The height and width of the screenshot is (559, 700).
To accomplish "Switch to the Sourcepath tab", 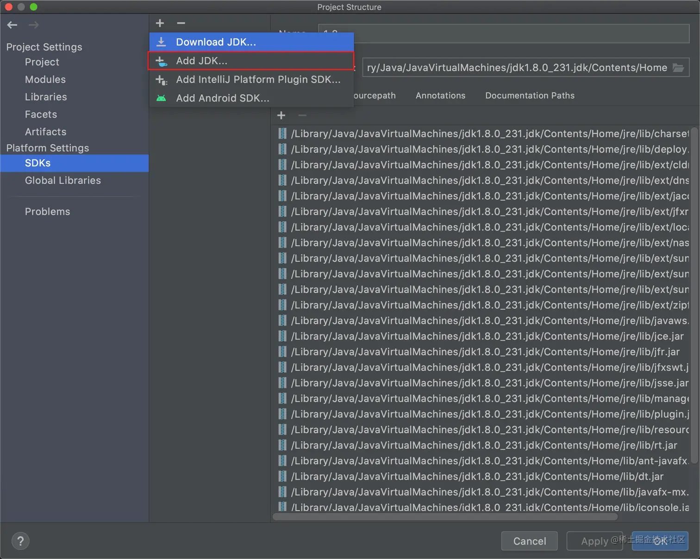I will 375,95.
